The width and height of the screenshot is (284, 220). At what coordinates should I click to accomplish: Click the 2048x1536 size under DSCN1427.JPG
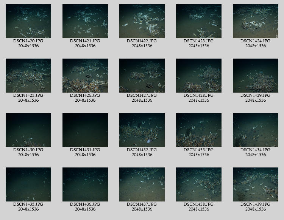coord(142,100)
